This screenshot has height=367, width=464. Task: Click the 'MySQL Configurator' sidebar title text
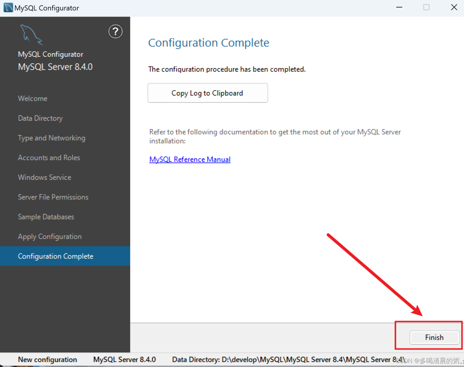pyautogui.click(x=50, y=54)
